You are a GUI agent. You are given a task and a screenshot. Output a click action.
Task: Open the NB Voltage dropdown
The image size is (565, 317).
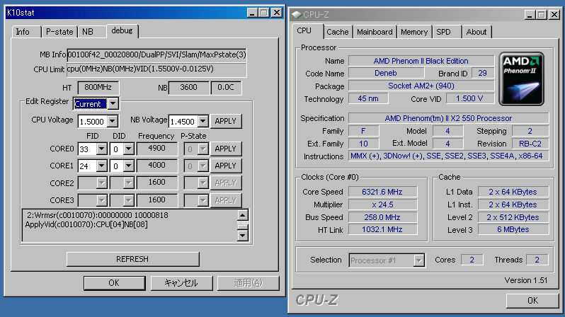(x=203, y=122)
